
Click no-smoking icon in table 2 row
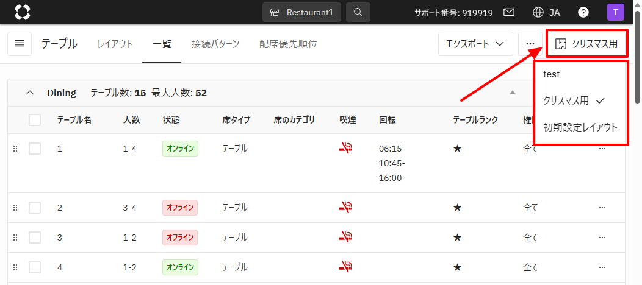tap(345, 208)
